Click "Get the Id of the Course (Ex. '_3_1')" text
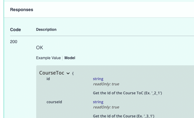The width and height of the screenshot is (194, 118). tap(123, 116)
